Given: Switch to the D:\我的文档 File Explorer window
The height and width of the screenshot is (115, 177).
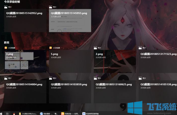Looking at the screenshot, I should pos(28,114).
